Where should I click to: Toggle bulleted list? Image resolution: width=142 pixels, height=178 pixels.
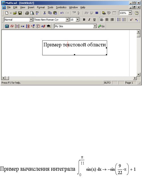(x=119, y=20)
